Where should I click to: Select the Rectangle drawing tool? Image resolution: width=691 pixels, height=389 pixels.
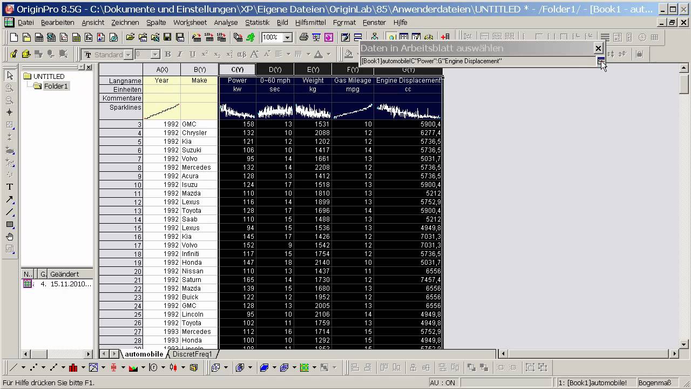10,224
